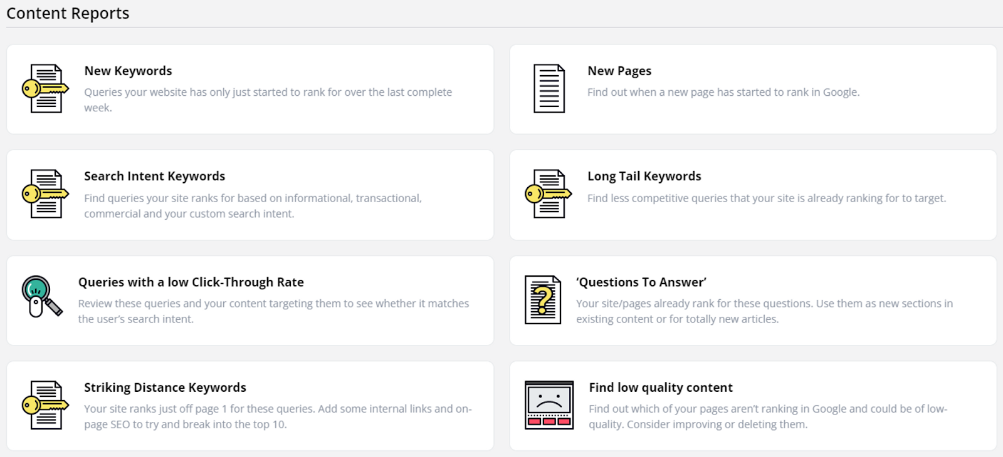Click the Search Intent Keywords key icon

45,194
